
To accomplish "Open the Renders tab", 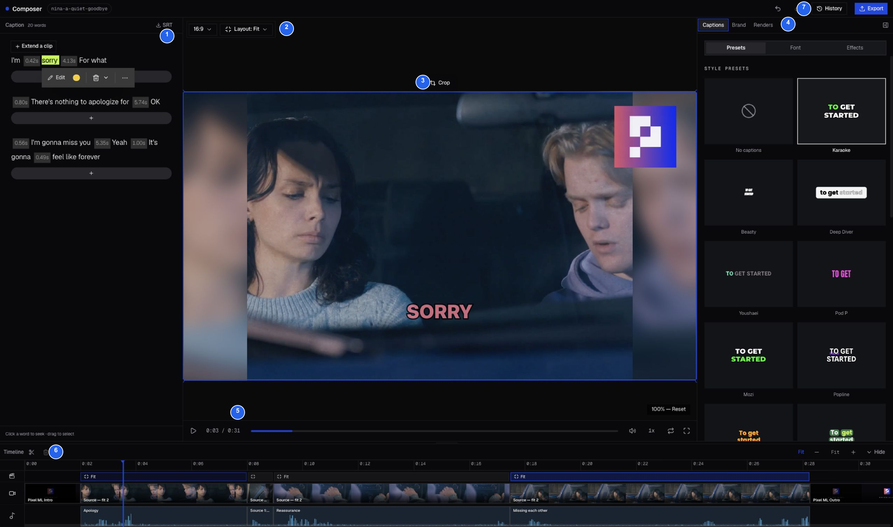I will 763,25.
